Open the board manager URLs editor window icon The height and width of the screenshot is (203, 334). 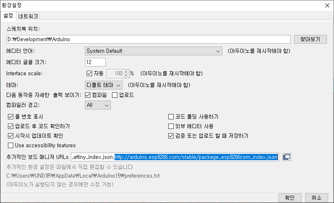coord(287,157)
